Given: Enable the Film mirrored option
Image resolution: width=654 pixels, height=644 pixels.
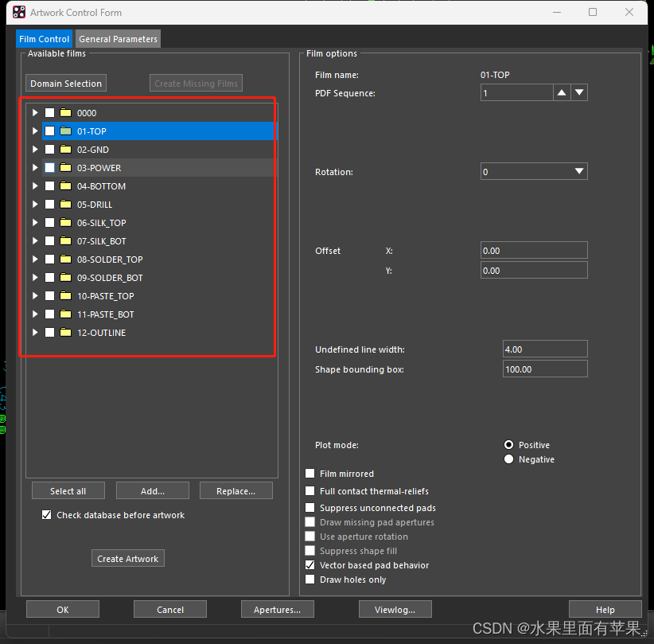Looking at the screenshot, I should pyautogui.click(x=310, y=474).
